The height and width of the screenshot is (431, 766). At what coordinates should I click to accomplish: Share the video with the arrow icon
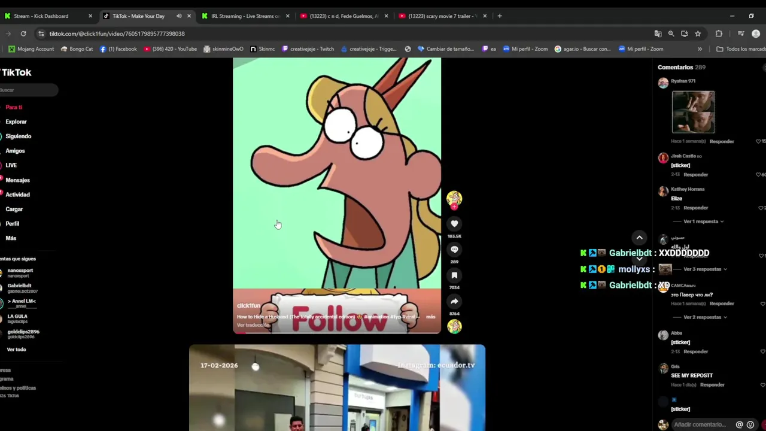pos(454,302)
